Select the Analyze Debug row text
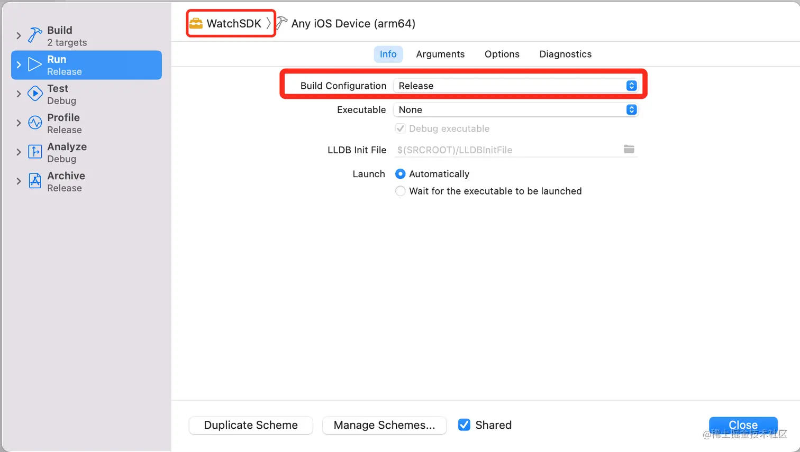This screenshot has height=452, width=800. [67, 152]
